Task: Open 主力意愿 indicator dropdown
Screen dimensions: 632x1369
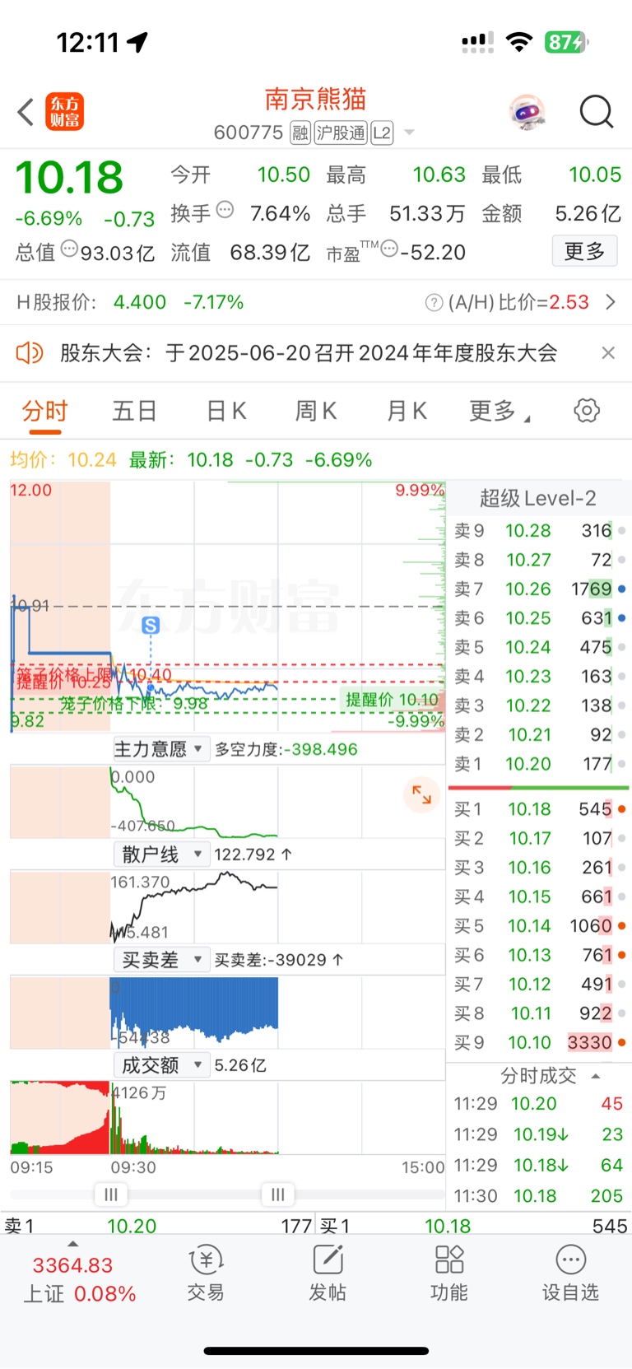Action: pyautogui.click(x=161, y=749)
